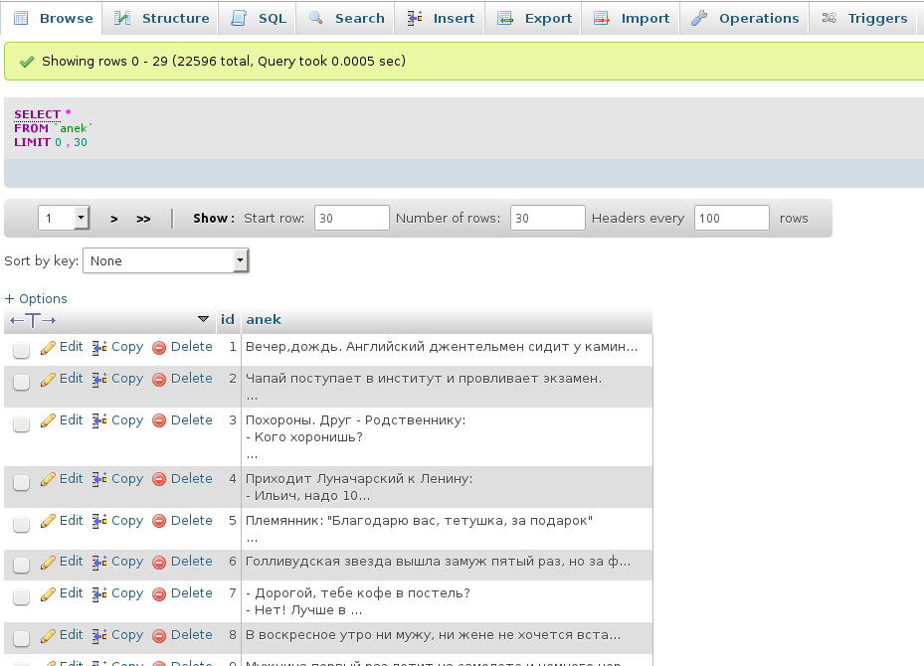Click the pencil Edit icon for row 4

[48, 480]
